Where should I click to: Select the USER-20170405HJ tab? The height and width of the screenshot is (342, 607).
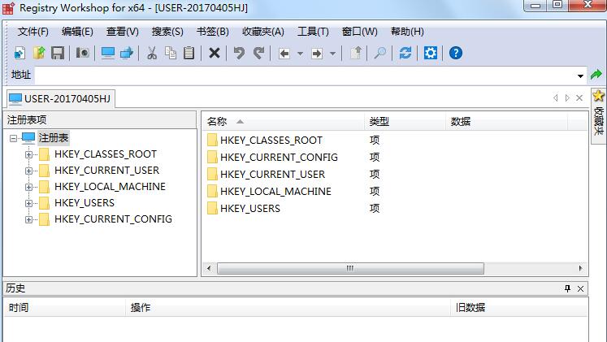(x=60, y=98)
